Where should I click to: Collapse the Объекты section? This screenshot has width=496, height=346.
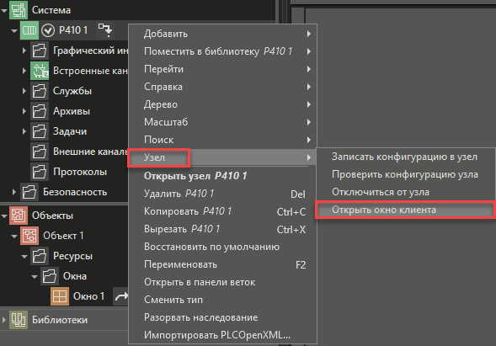(x=4, y=216)
